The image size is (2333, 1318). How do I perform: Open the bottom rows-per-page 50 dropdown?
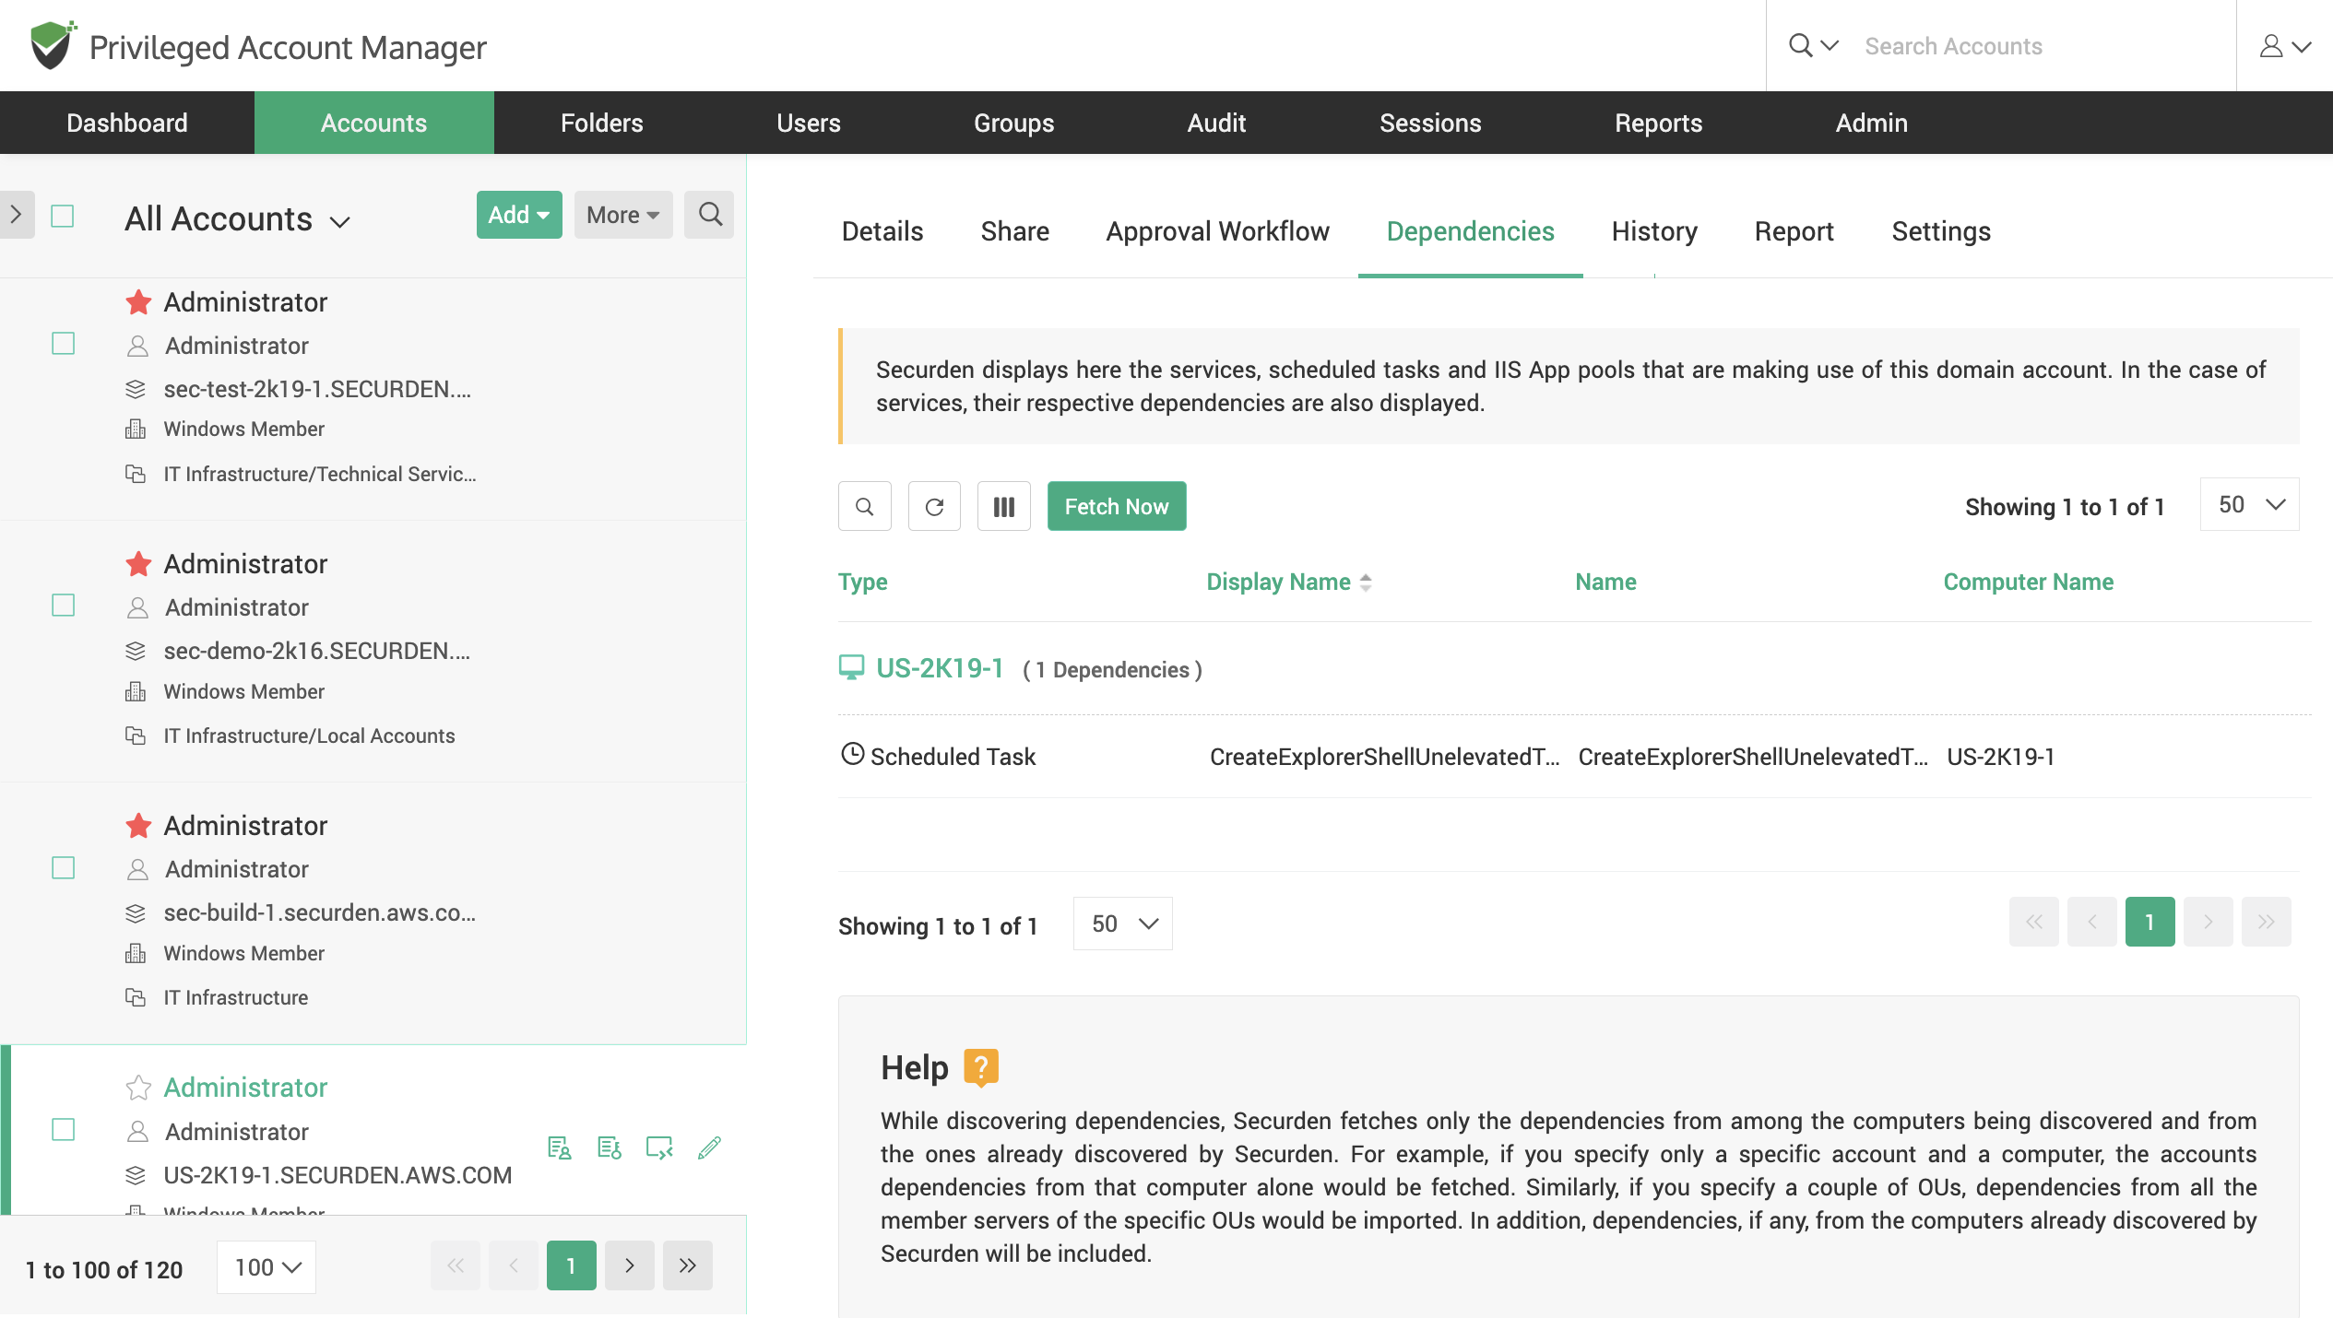click(x=1123, y=924)
